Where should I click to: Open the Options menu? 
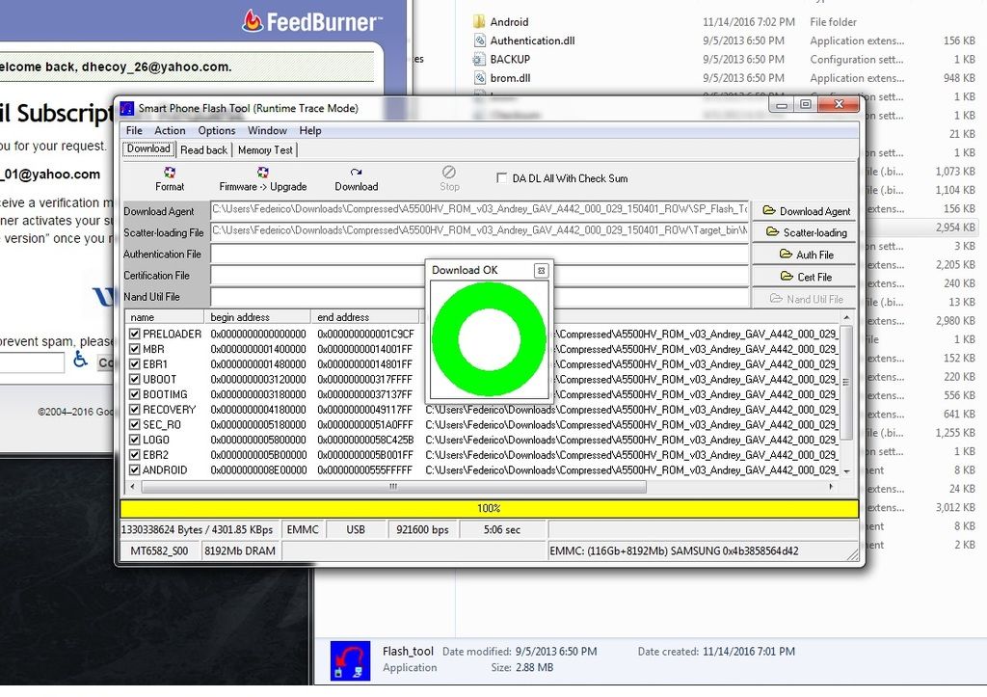coord(217,131)
